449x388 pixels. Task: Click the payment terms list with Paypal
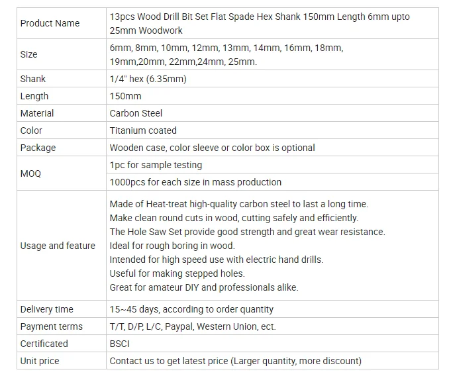[193, 326]
